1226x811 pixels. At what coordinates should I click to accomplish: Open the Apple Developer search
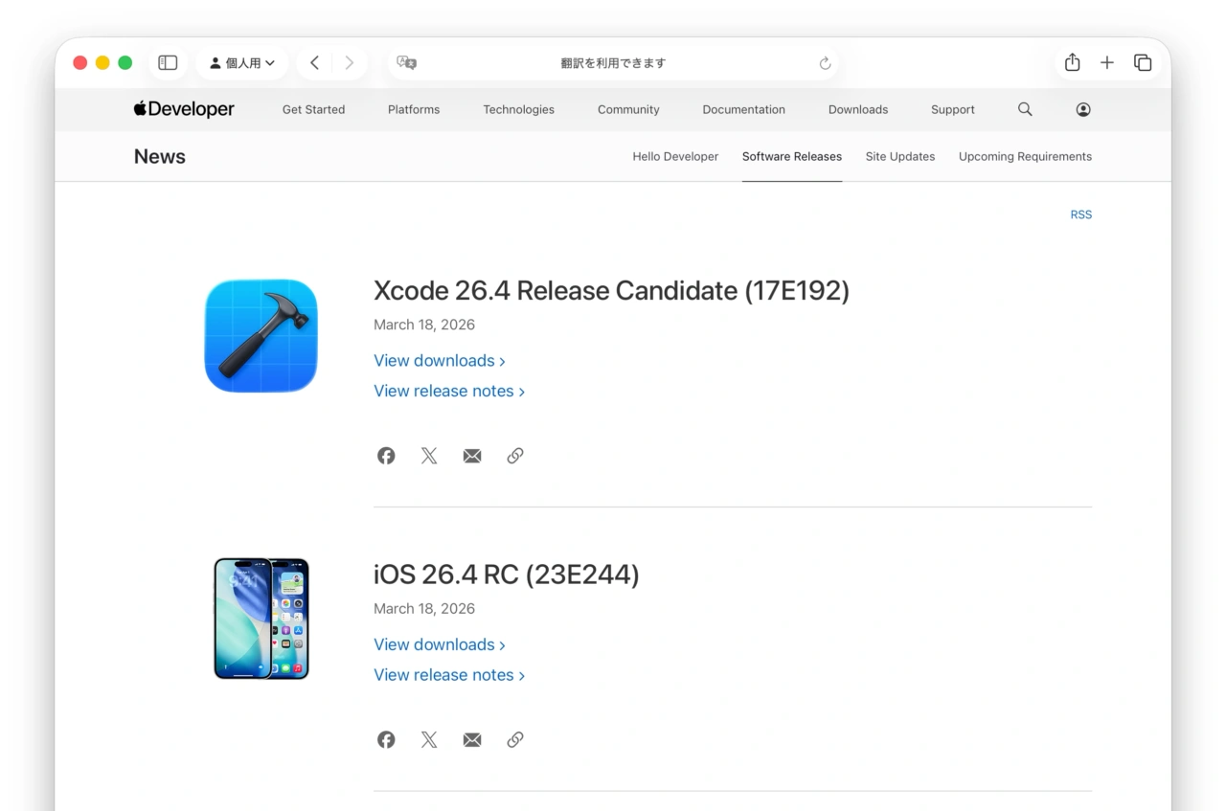tap(1025, 109)
